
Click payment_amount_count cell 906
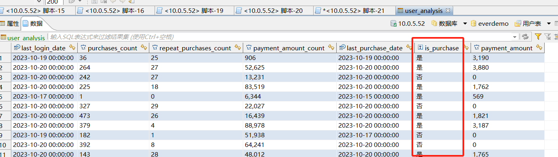pos(289,58)
